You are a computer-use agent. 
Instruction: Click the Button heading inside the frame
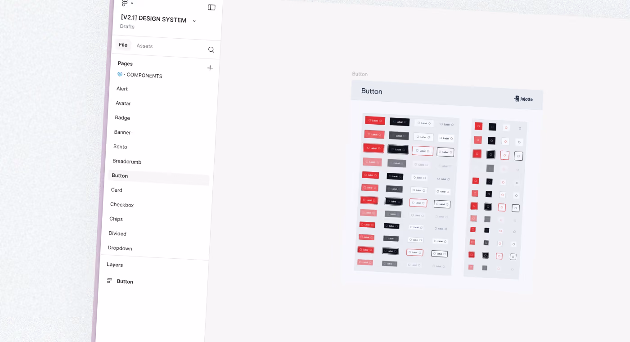coord(372,91)
